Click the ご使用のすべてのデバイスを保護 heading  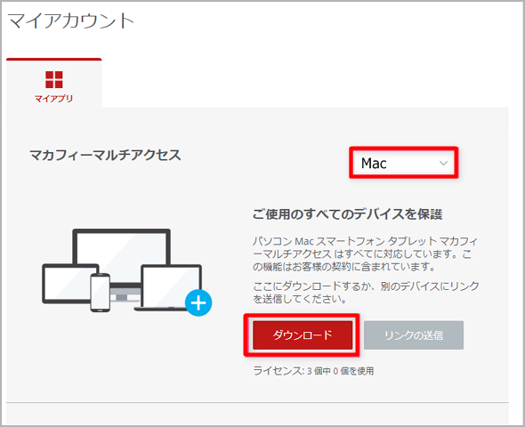pos(348,214)
